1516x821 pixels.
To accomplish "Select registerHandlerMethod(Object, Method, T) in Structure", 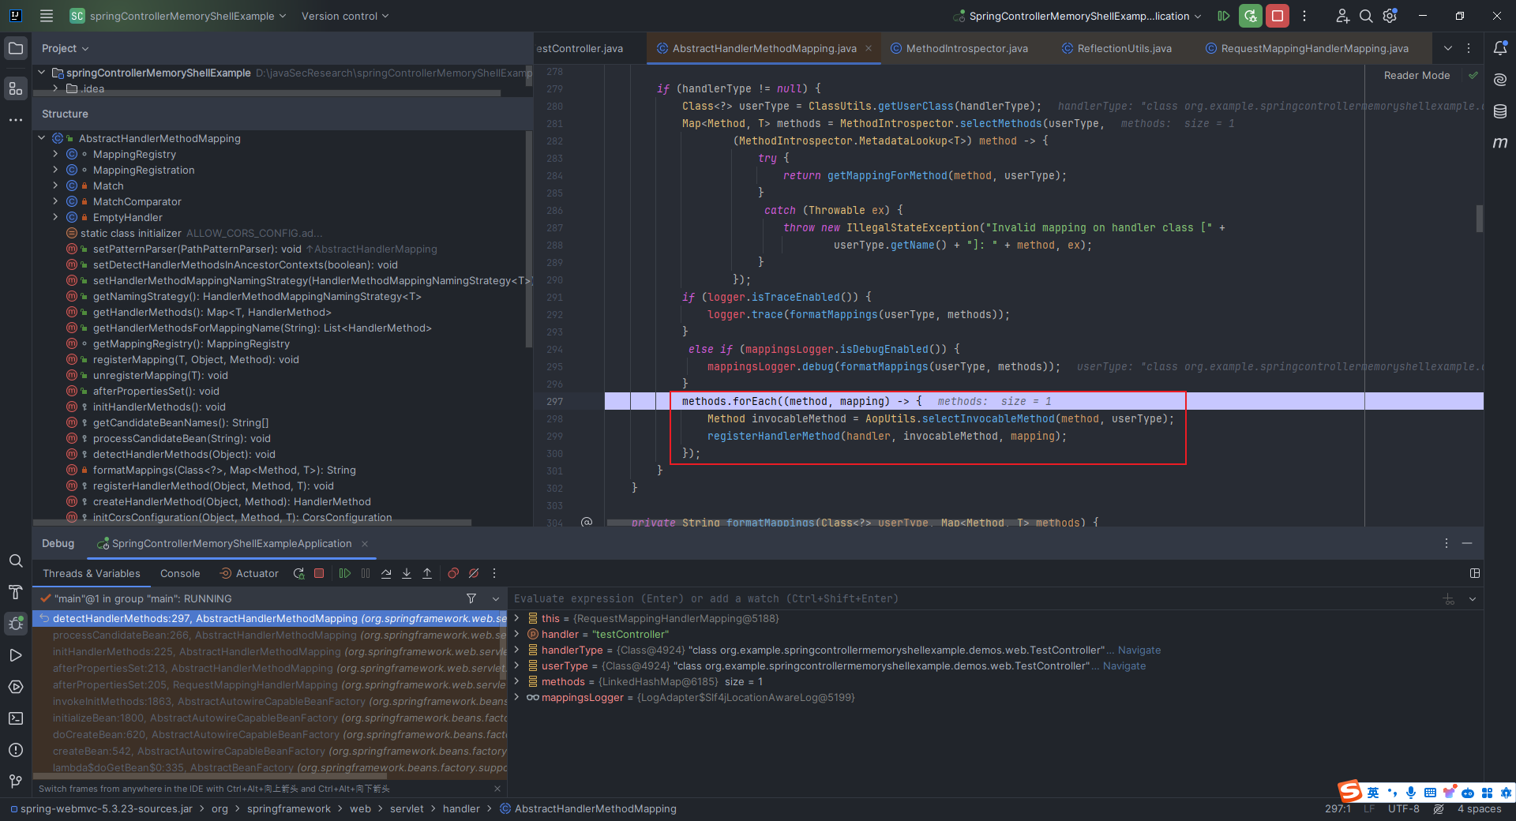I will coord(213,486).
